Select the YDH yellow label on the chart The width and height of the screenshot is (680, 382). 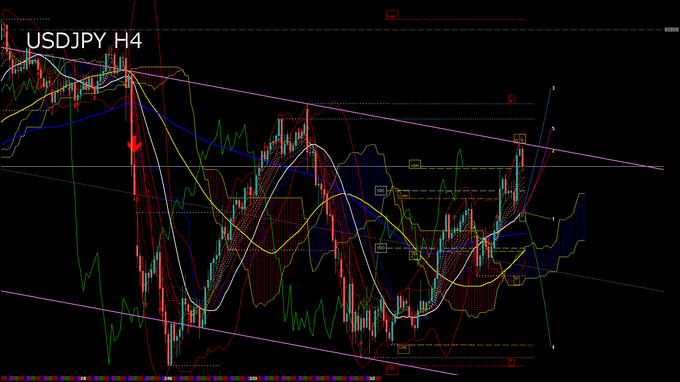pos(415,165)
